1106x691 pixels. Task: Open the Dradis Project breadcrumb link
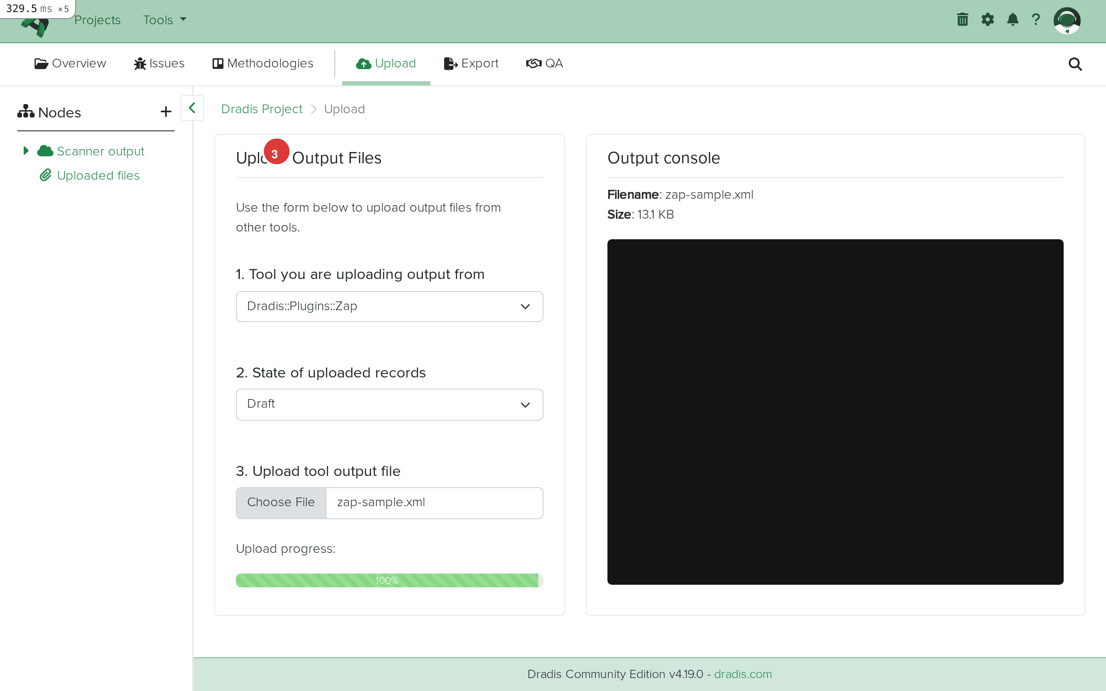pyautogui.click(x=262, y=109)
